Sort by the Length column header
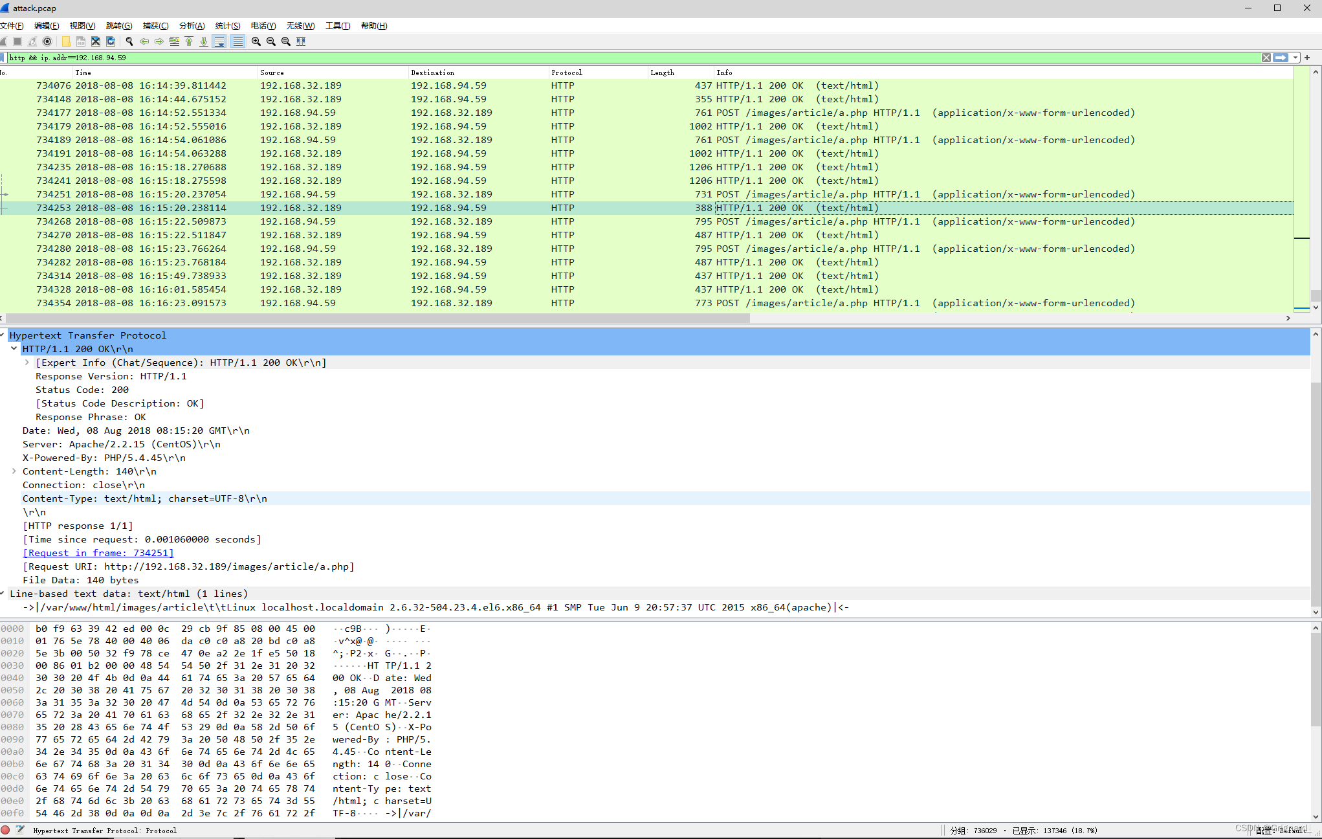The height and width of the screenshot is (839, 1322). tap(681, 73)
